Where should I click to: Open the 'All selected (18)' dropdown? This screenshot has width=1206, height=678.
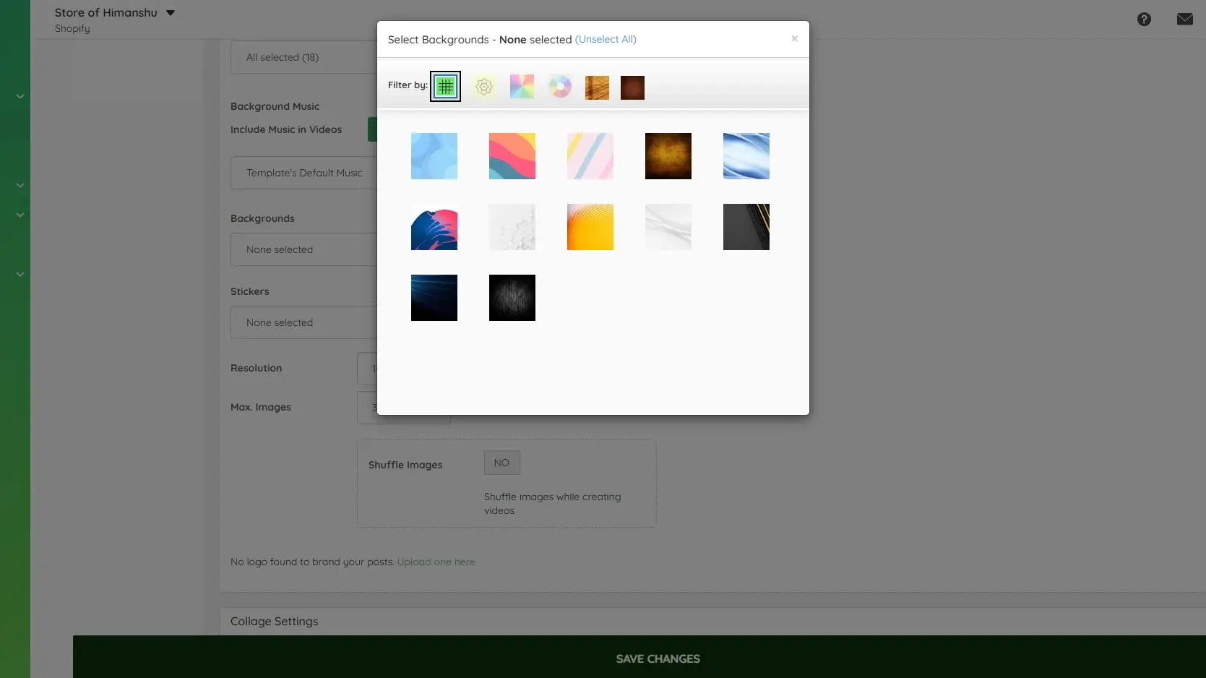pos(304,57)
